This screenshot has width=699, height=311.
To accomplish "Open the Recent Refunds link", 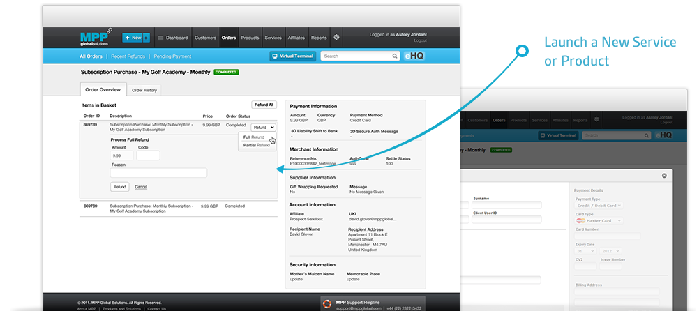I will [x=128, y=56].
